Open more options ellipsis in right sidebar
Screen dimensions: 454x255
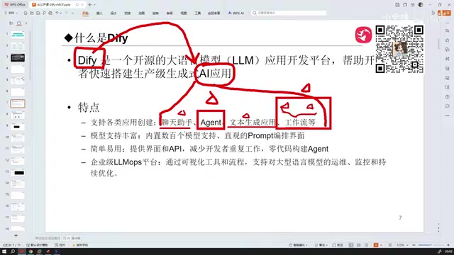(x=448, y=115)
